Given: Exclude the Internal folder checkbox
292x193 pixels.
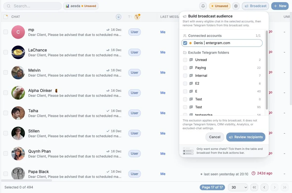Looking at the screenshot, I should click(185, 76).
